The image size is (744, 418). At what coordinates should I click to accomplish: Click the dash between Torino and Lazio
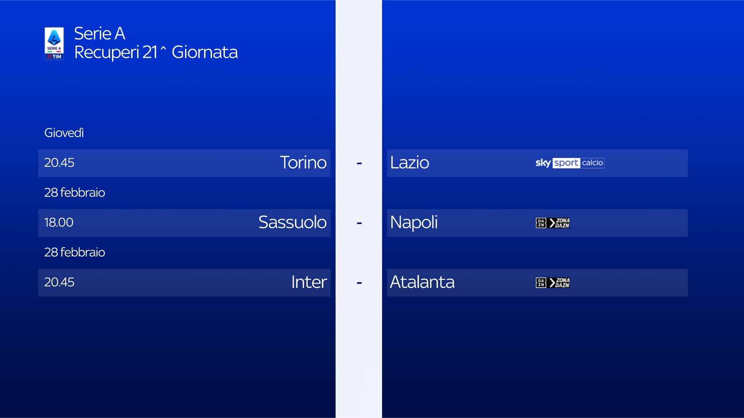point(359,163)
